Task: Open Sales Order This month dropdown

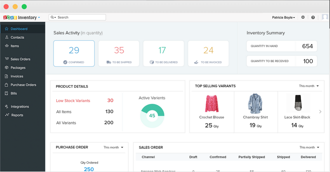Action: click(310, 148)
